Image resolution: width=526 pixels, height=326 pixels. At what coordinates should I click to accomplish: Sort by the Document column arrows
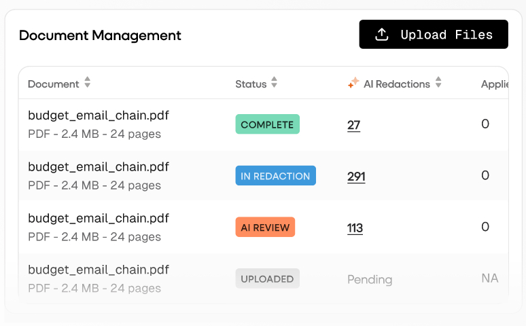[87, 82]
